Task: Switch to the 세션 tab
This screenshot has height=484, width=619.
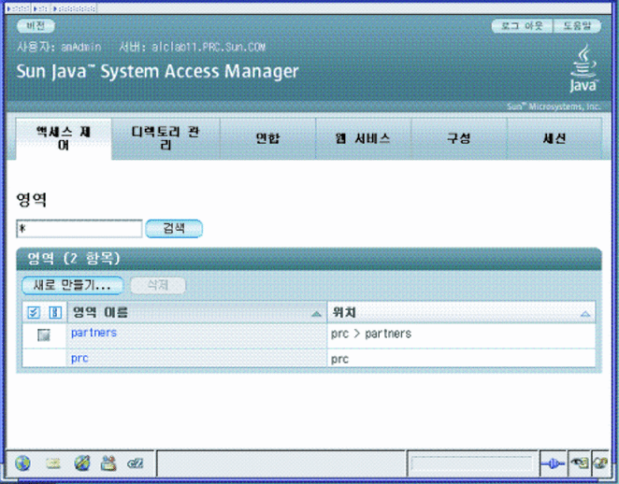Action: tap(554, 138)
